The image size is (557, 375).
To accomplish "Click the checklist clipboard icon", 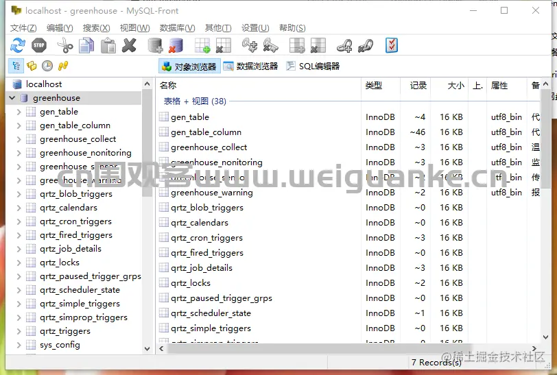I will tap(392, 45).
